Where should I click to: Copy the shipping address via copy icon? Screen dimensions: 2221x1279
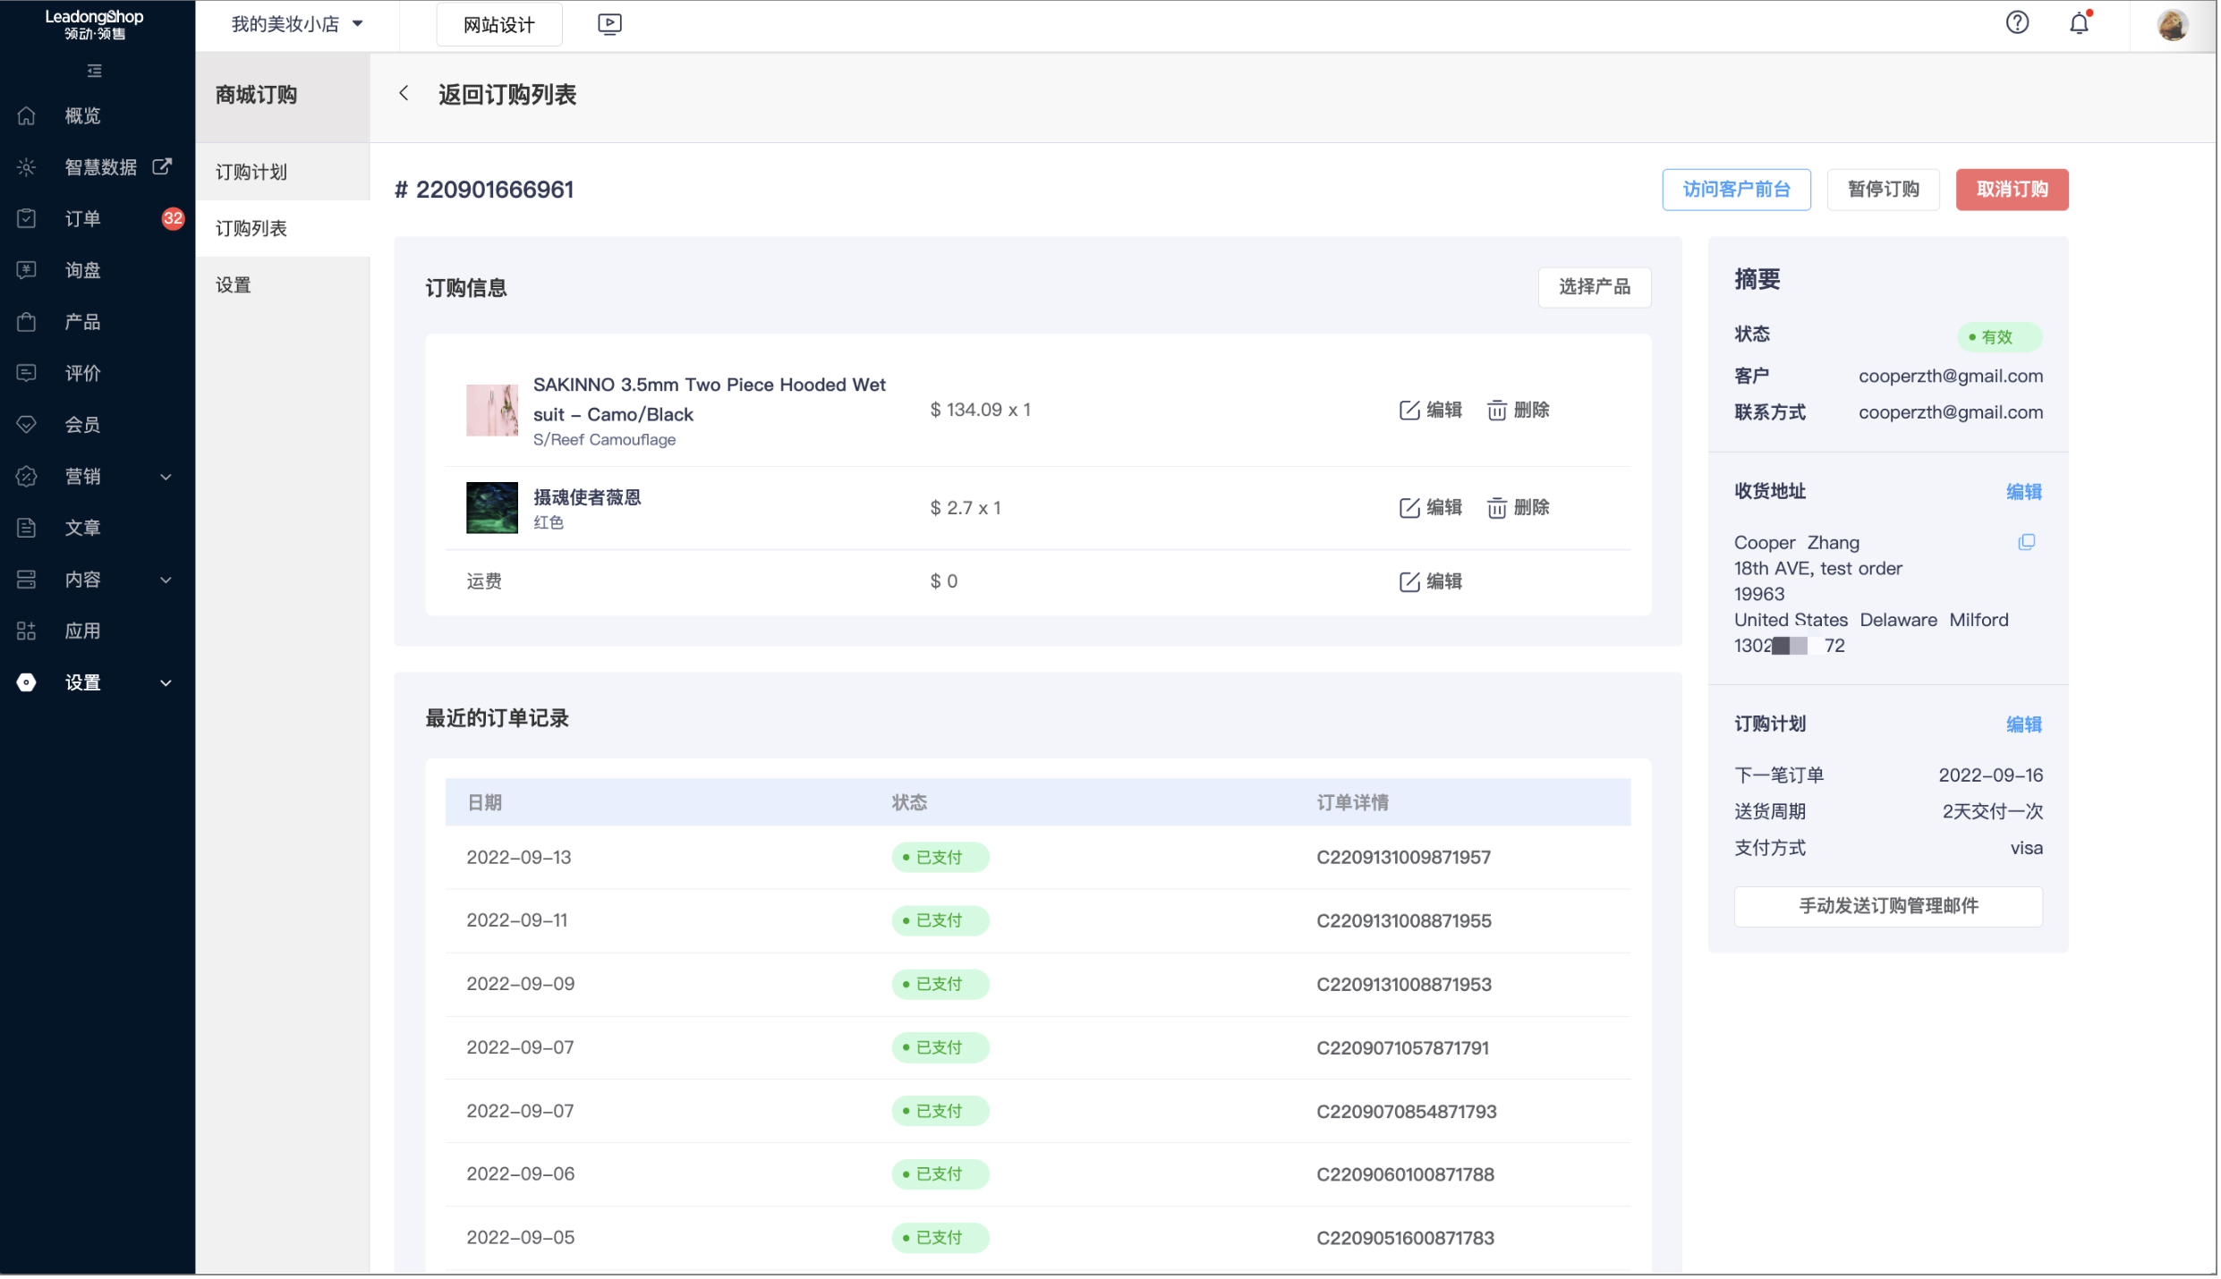(x=2026, y=542)
